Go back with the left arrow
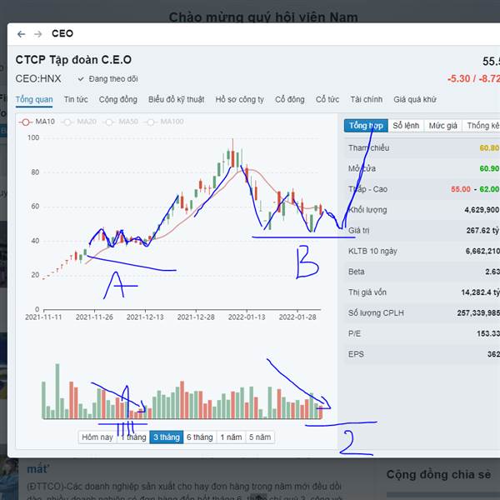This screenshot has width=500, height=500. [x=21, y=34]
